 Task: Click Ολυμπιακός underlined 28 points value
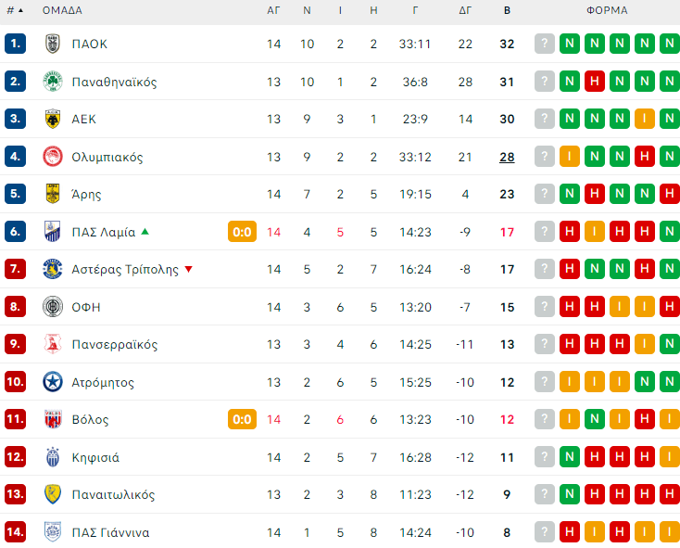pyautogui.click(x=507, y=157)
